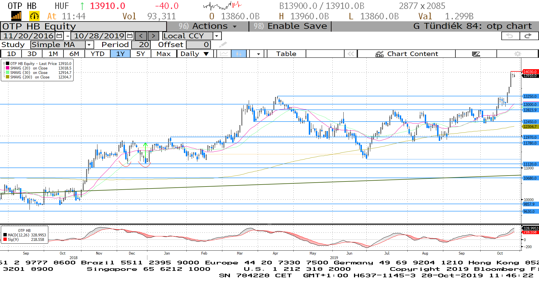This screenshot has height=291, width=539.
Task: Select the 1M range tab
Action: click(53, 54)
